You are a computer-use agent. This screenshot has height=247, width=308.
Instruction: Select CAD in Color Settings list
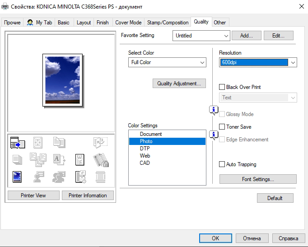(167, 163)
